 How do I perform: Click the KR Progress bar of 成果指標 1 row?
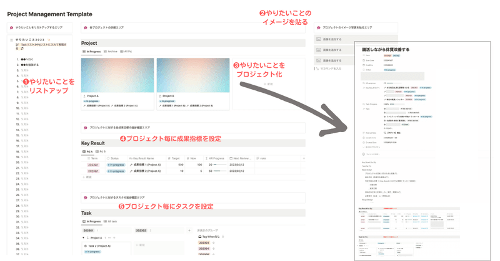220,165
